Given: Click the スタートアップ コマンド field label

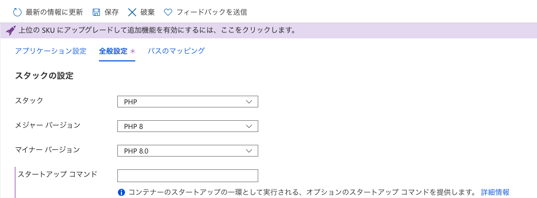Looking at the screenshot, I should 57,174.
